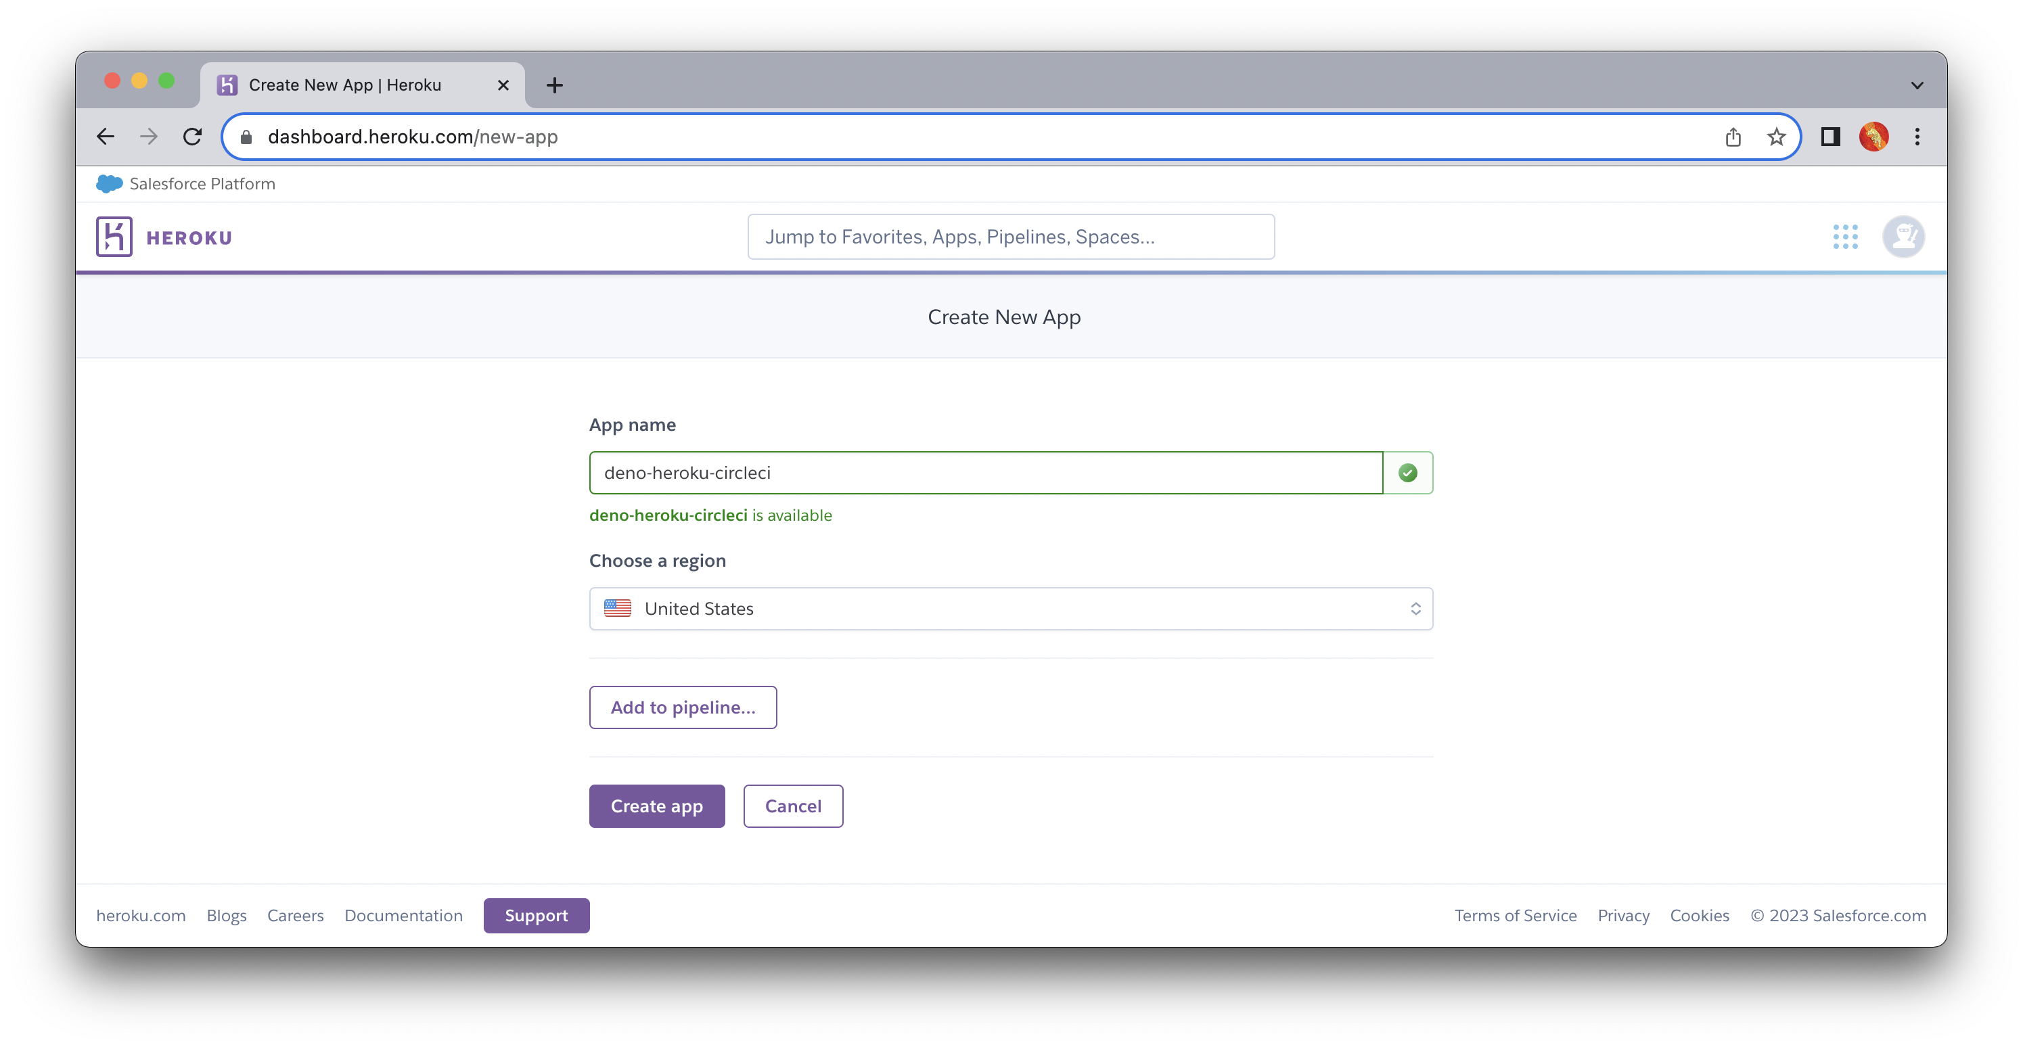Bookmark page with the star icon

coord(1777,137)
